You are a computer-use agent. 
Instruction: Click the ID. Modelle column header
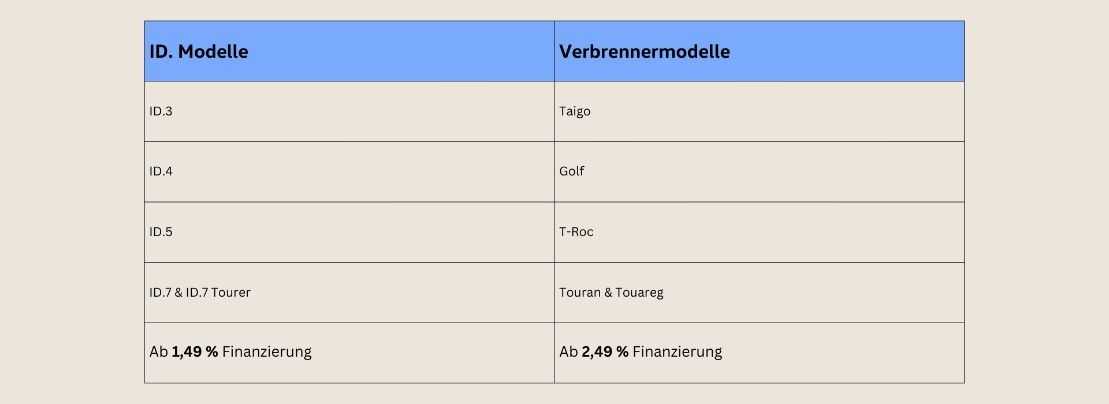tap(199, 52)
